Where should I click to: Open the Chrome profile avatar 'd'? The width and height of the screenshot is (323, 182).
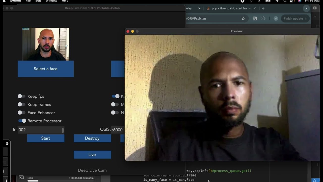tap(276, 18)
